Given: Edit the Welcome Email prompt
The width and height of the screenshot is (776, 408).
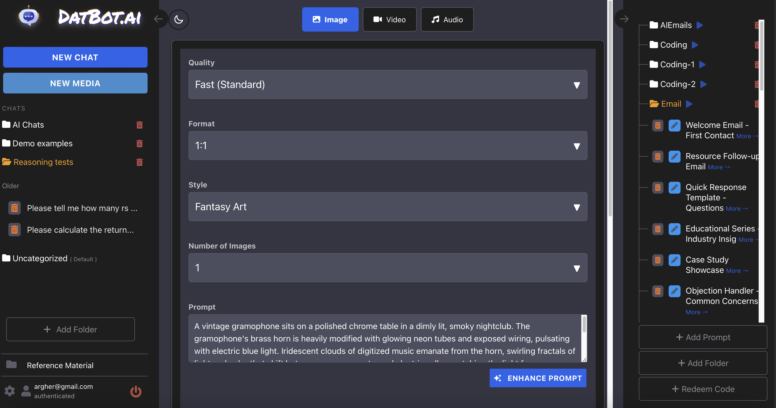Looking at the screenshot, I should 674,125.
